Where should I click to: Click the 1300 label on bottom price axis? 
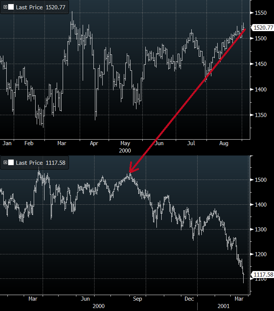pos(261,230)
